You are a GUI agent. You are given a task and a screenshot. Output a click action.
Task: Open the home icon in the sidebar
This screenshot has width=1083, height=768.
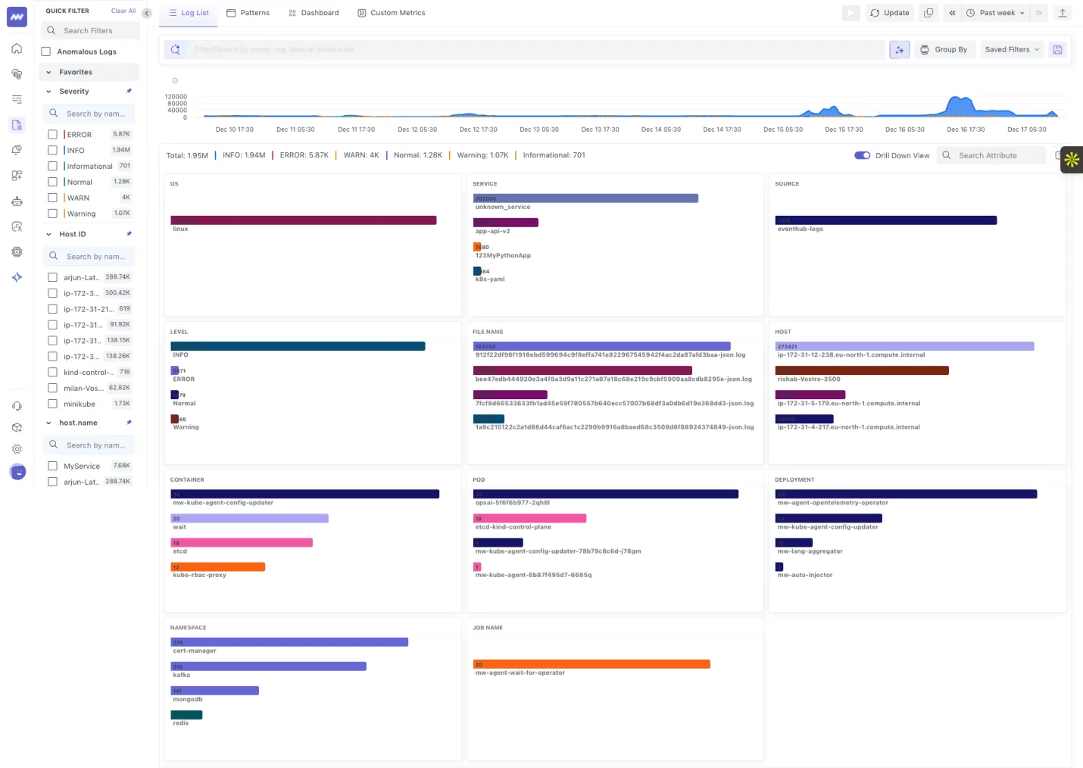coord(17,48)
